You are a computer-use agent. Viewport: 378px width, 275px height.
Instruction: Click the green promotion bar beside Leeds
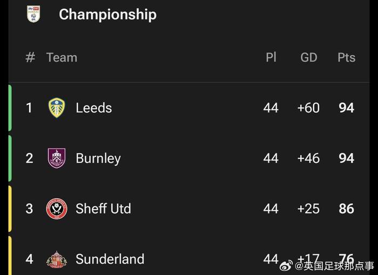point(10,108)
